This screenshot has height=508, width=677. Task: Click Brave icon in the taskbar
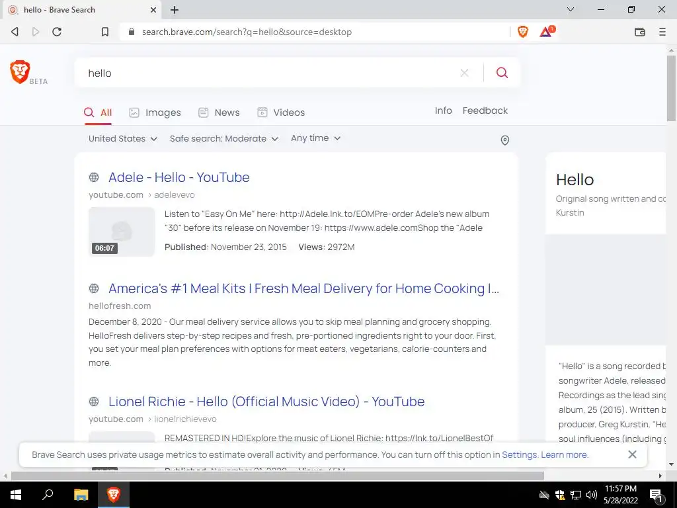[113, 495]
